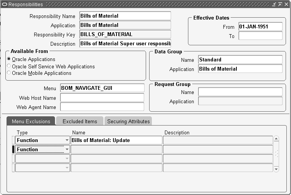Click the empty Name cell in second row
291x195 pixels.
tap(116, 149)
